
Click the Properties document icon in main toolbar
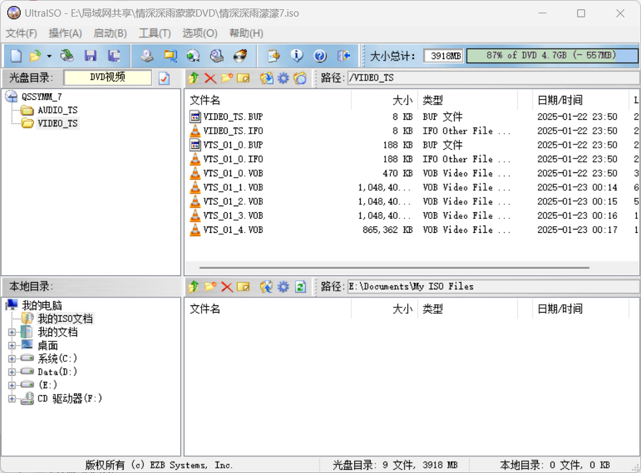coord(274,56)
